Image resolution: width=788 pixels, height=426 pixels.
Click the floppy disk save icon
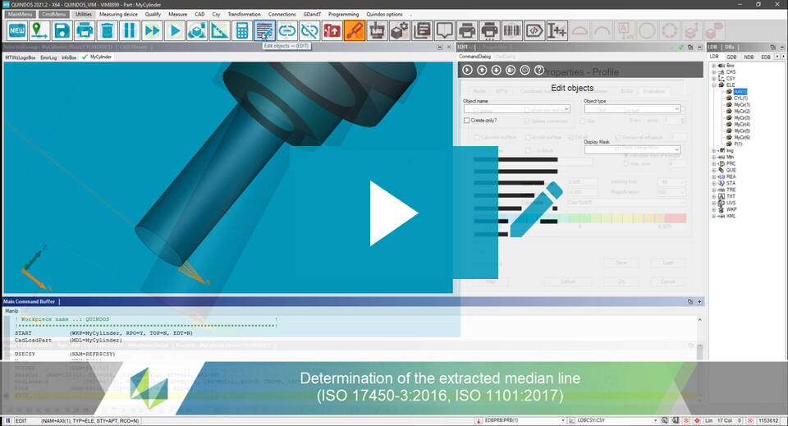point(62,30)
